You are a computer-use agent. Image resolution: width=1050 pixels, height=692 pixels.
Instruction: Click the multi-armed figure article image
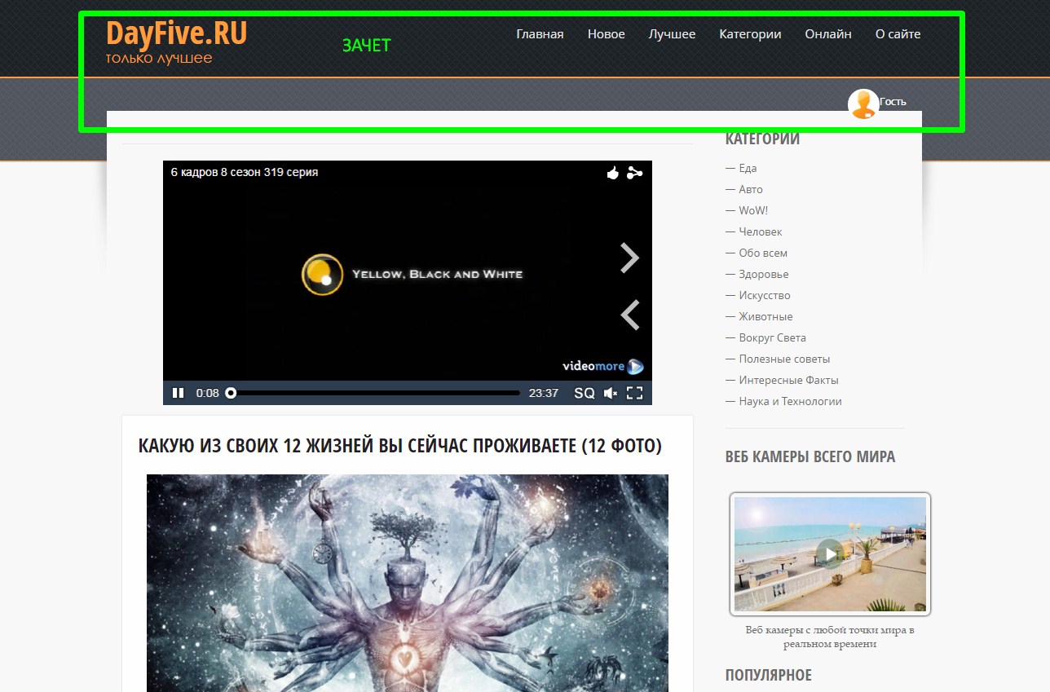click(408, 583)
